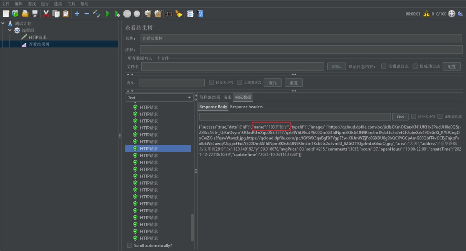Collapse the 测试计划 tree node

pos(3,23)
